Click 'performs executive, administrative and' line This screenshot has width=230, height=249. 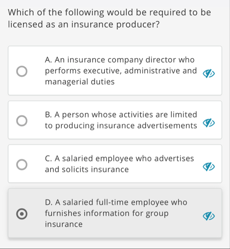[x=121, y=71]
